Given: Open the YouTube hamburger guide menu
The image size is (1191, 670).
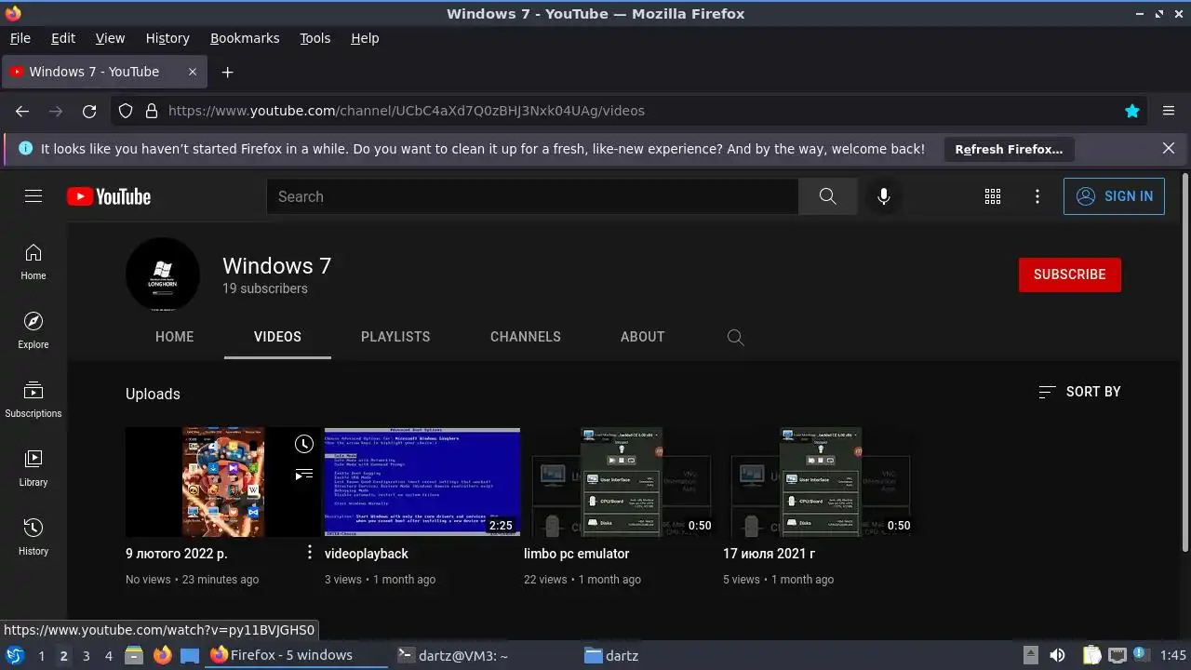Looking at the screenshot, I should pyautogui.click(x=33, y=196).
